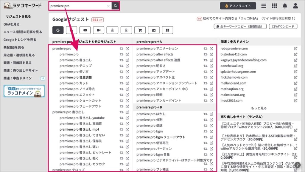Click the help question mark bubble
This screenshot has height=172, width=305.
[298, 165]
